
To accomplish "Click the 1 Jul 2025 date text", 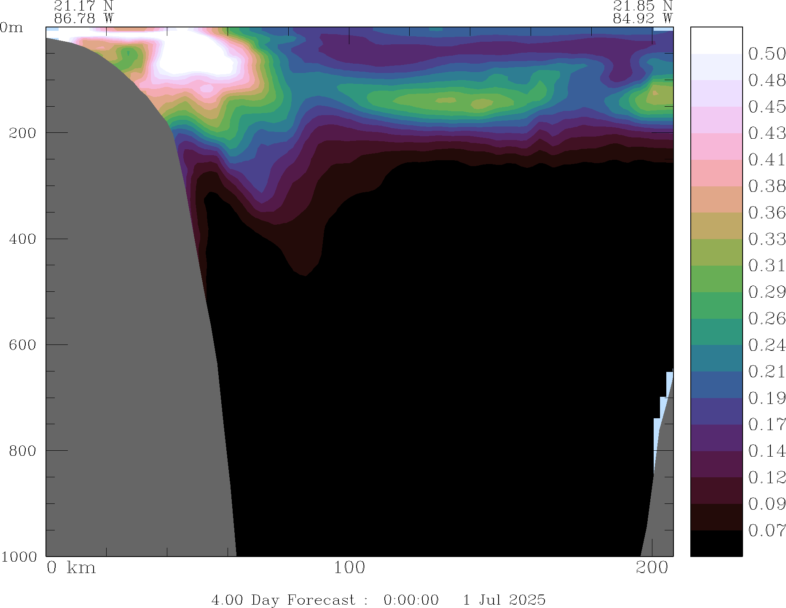I will pos(504,600).
